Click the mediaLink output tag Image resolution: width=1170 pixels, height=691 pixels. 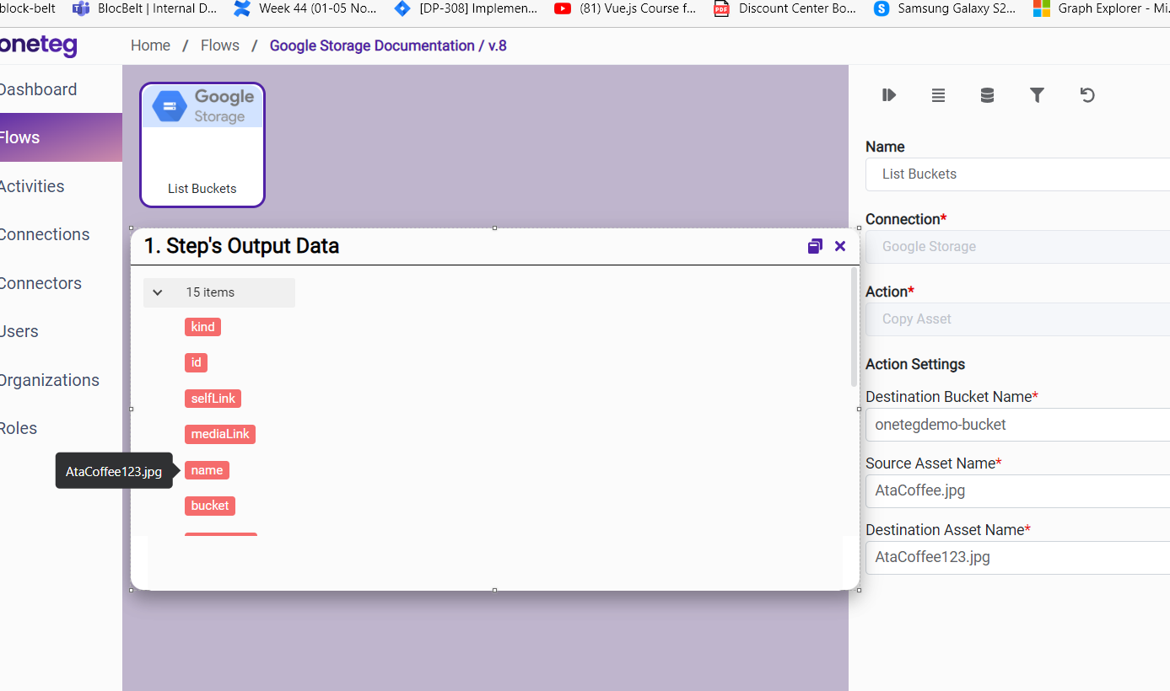click(x=220, y=434)
